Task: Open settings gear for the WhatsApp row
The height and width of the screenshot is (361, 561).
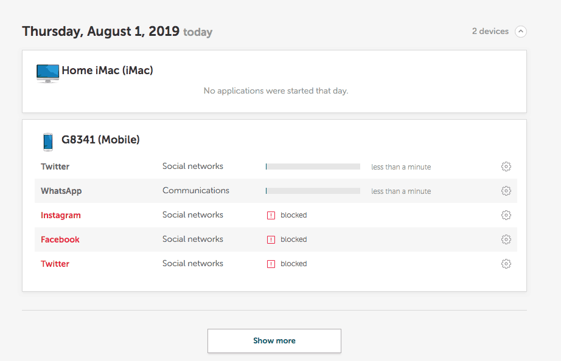Action: pyautogui.click(x=506, y=191)
